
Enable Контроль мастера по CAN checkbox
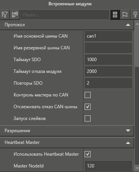tap(88, 95)
